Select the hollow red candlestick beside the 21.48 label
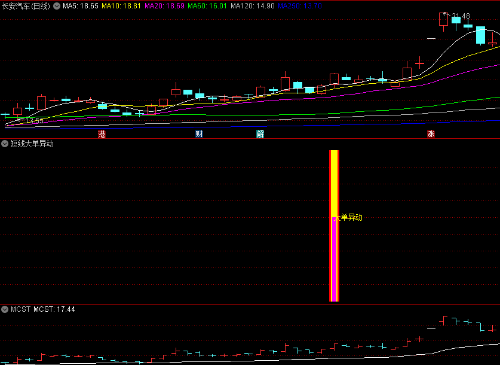500x365 pixels. [443, 20]
